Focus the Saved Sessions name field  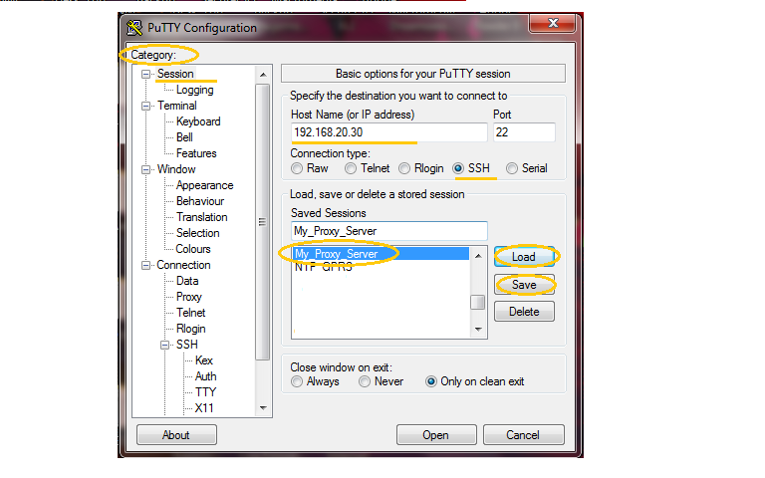click(x=388, y=231)
